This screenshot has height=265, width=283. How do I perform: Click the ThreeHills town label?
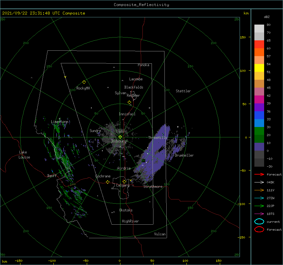[158, 138]
